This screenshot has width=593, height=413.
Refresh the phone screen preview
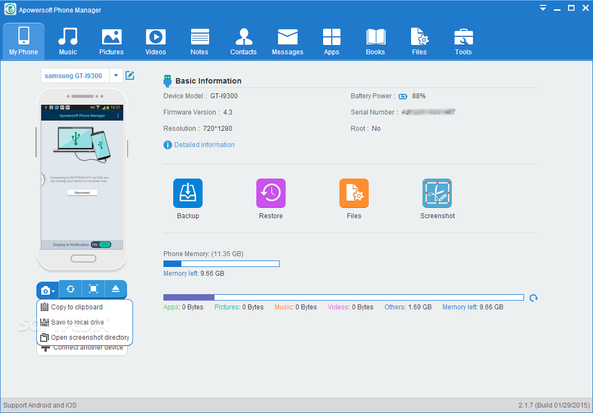coord(71,289)
